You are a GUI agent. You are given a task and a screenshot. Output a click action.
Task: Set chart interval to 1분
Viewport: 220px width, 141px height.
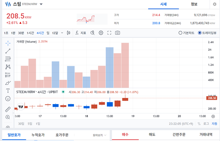[x=13, y=33]
